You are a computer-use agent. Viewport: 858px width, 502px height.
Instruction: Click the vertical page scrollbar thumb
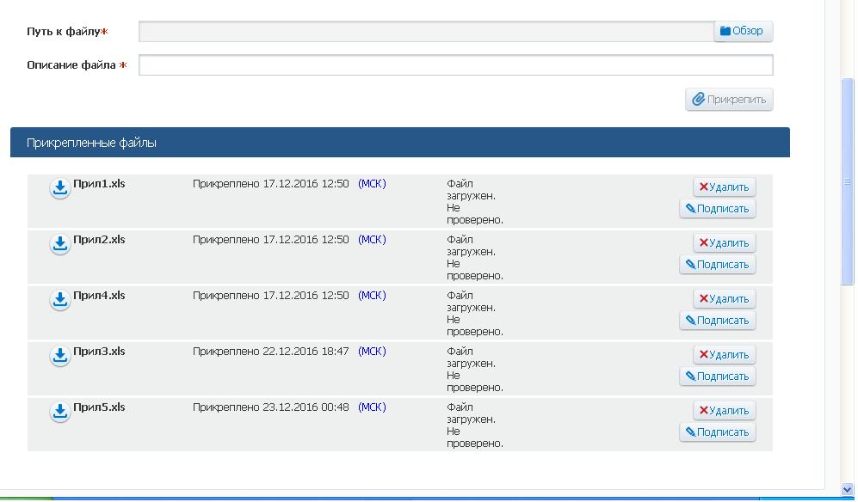point(847,181)
